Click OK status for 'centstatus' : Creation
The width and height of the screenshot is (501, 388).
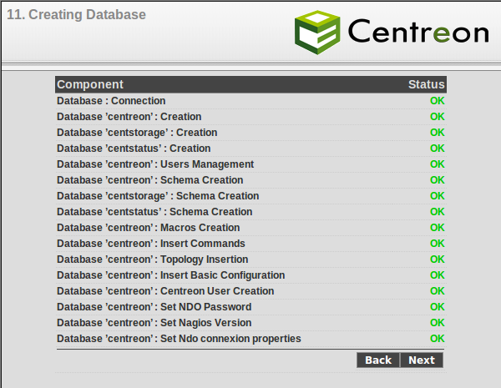click(x=437, y=149)
